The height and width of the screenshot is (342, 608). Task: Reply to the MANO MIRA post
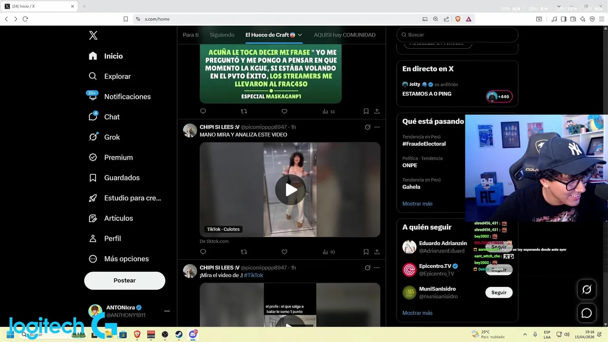(x=203, y=252)
